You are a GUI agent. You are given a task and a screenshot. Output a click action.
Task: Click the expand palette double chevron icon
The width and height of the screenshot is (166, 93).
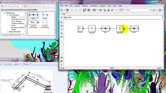click(x=62, y=65)
